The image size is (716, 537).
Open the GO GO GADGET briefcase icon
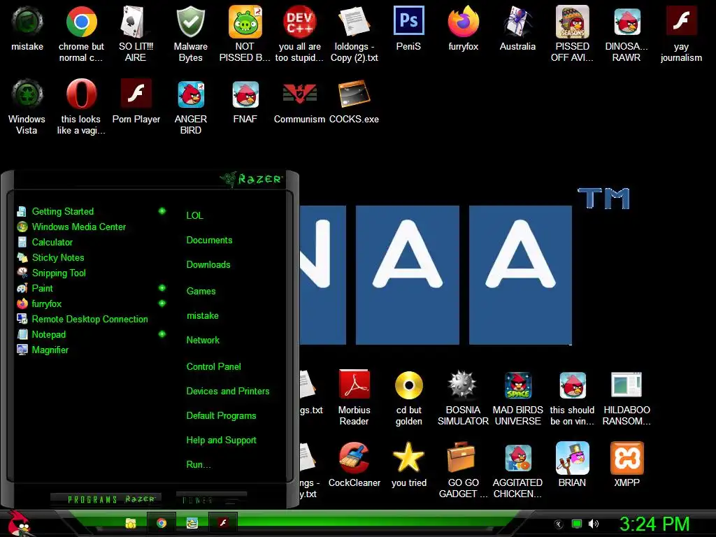(461, 457)
